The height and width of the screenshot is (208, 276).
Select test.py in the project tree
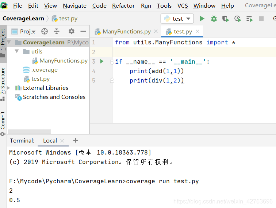37,79
